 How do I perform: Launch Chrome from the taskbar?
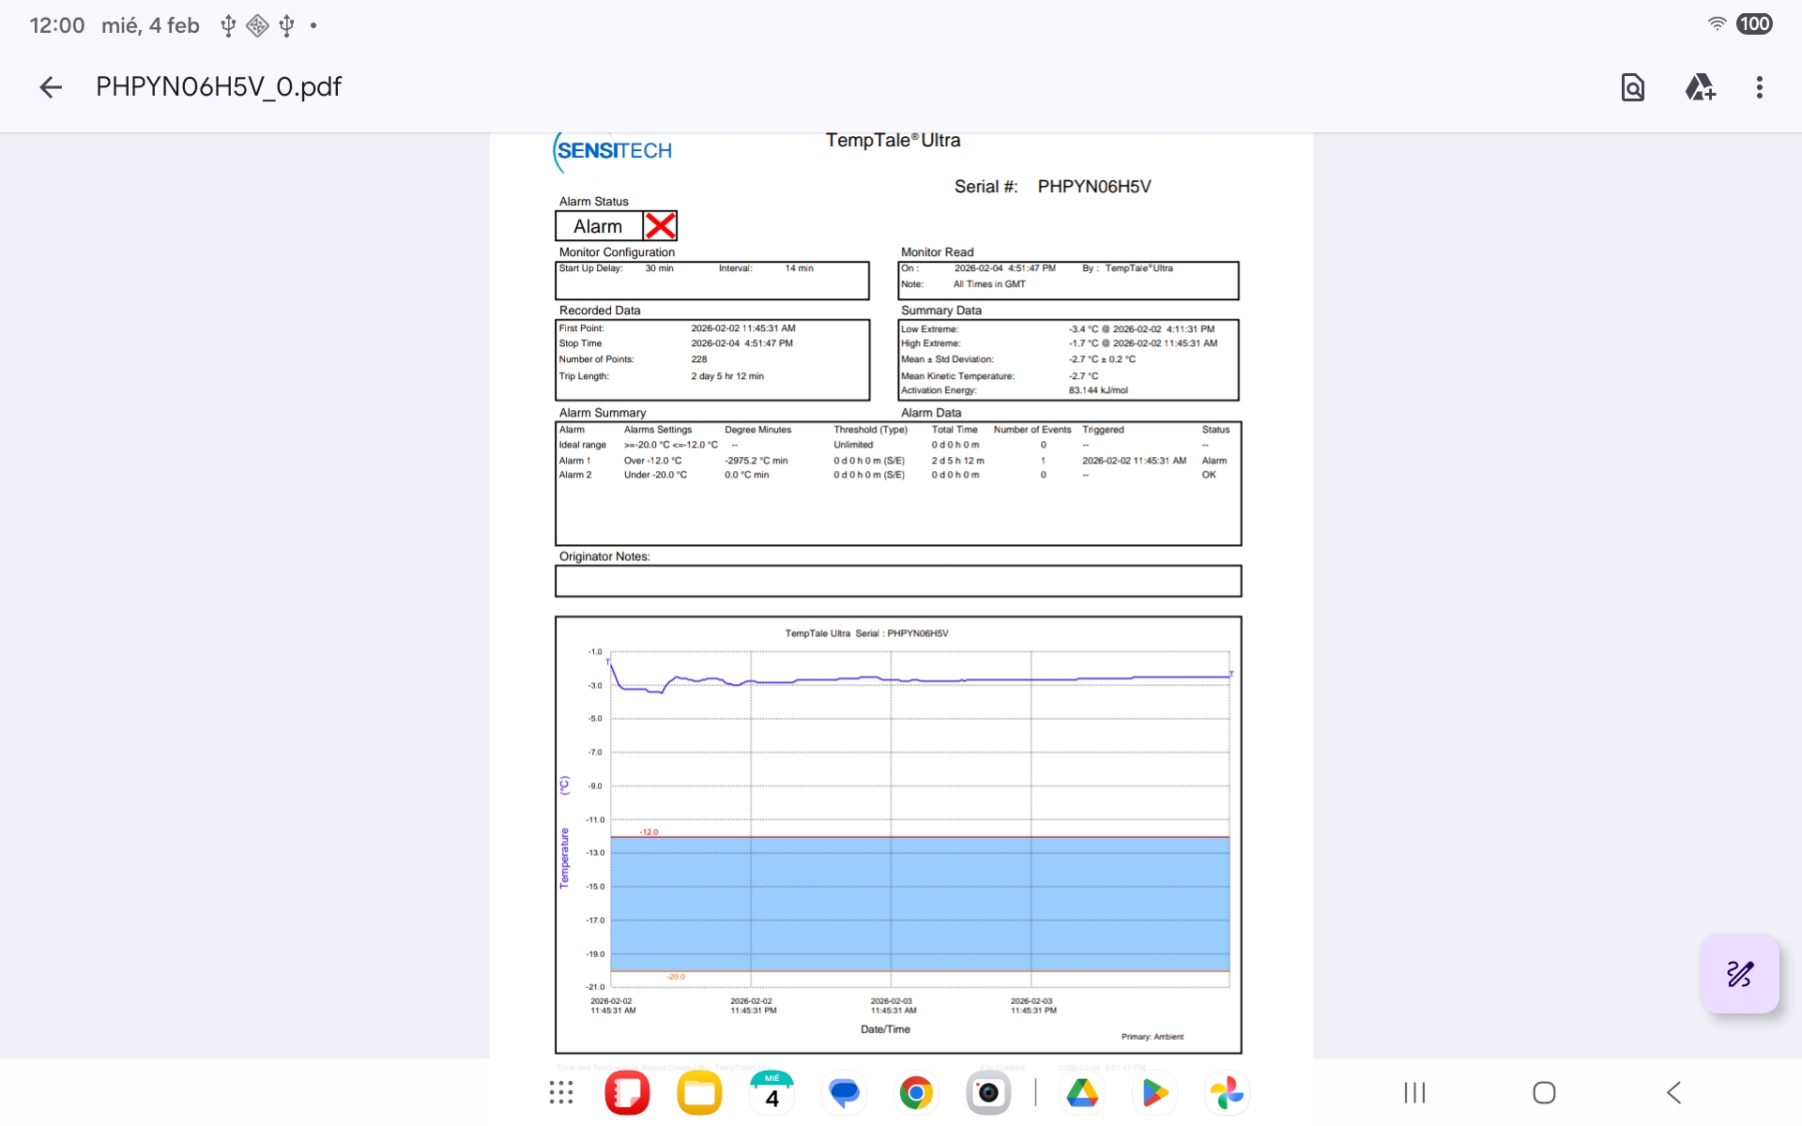pos(916,1092)
